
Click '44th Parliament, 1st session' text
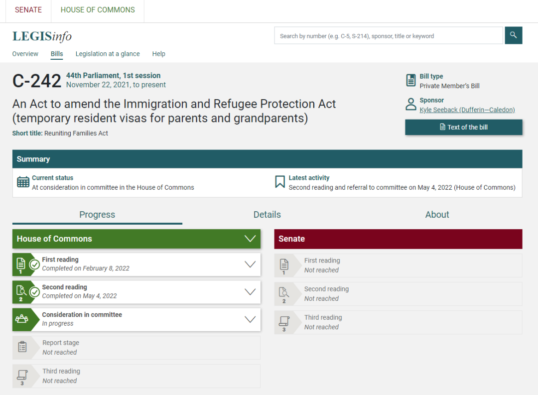(x=113, y=76)
